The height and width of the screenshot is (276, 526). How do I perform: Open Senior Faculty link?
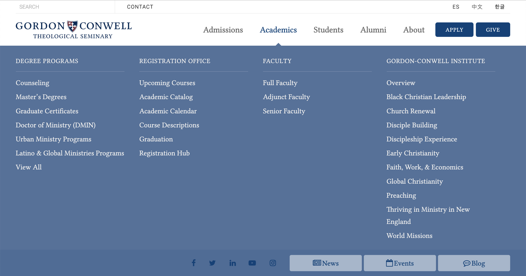click(x=284, y=111)
